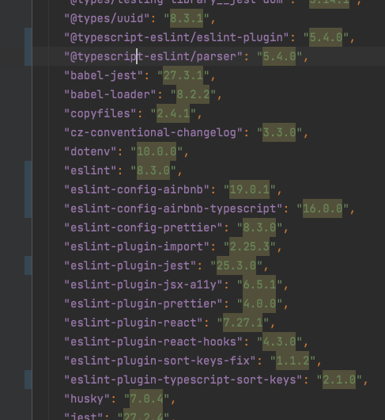Image resolution: width=385 pixels, height=420 pixels.
Task: Click the gutter change marker beside eslint-plugin-jest
Action: [x=28, y=265]
